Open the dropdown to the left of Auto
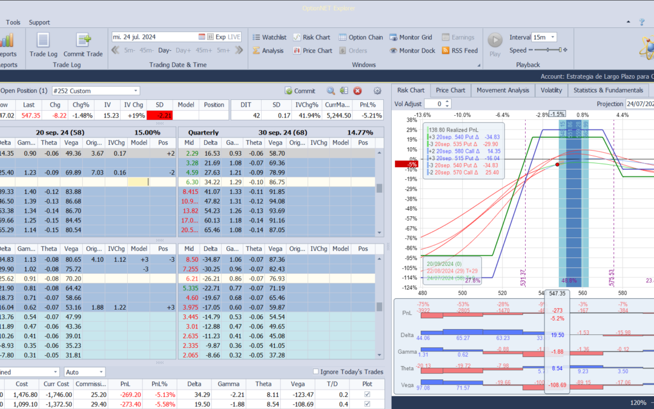654x409 pixels. (56, 372)
